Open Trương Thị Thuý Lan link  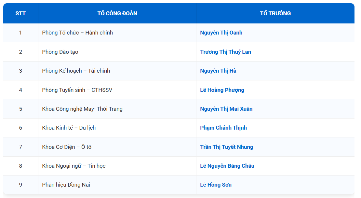tap(225, 52)
